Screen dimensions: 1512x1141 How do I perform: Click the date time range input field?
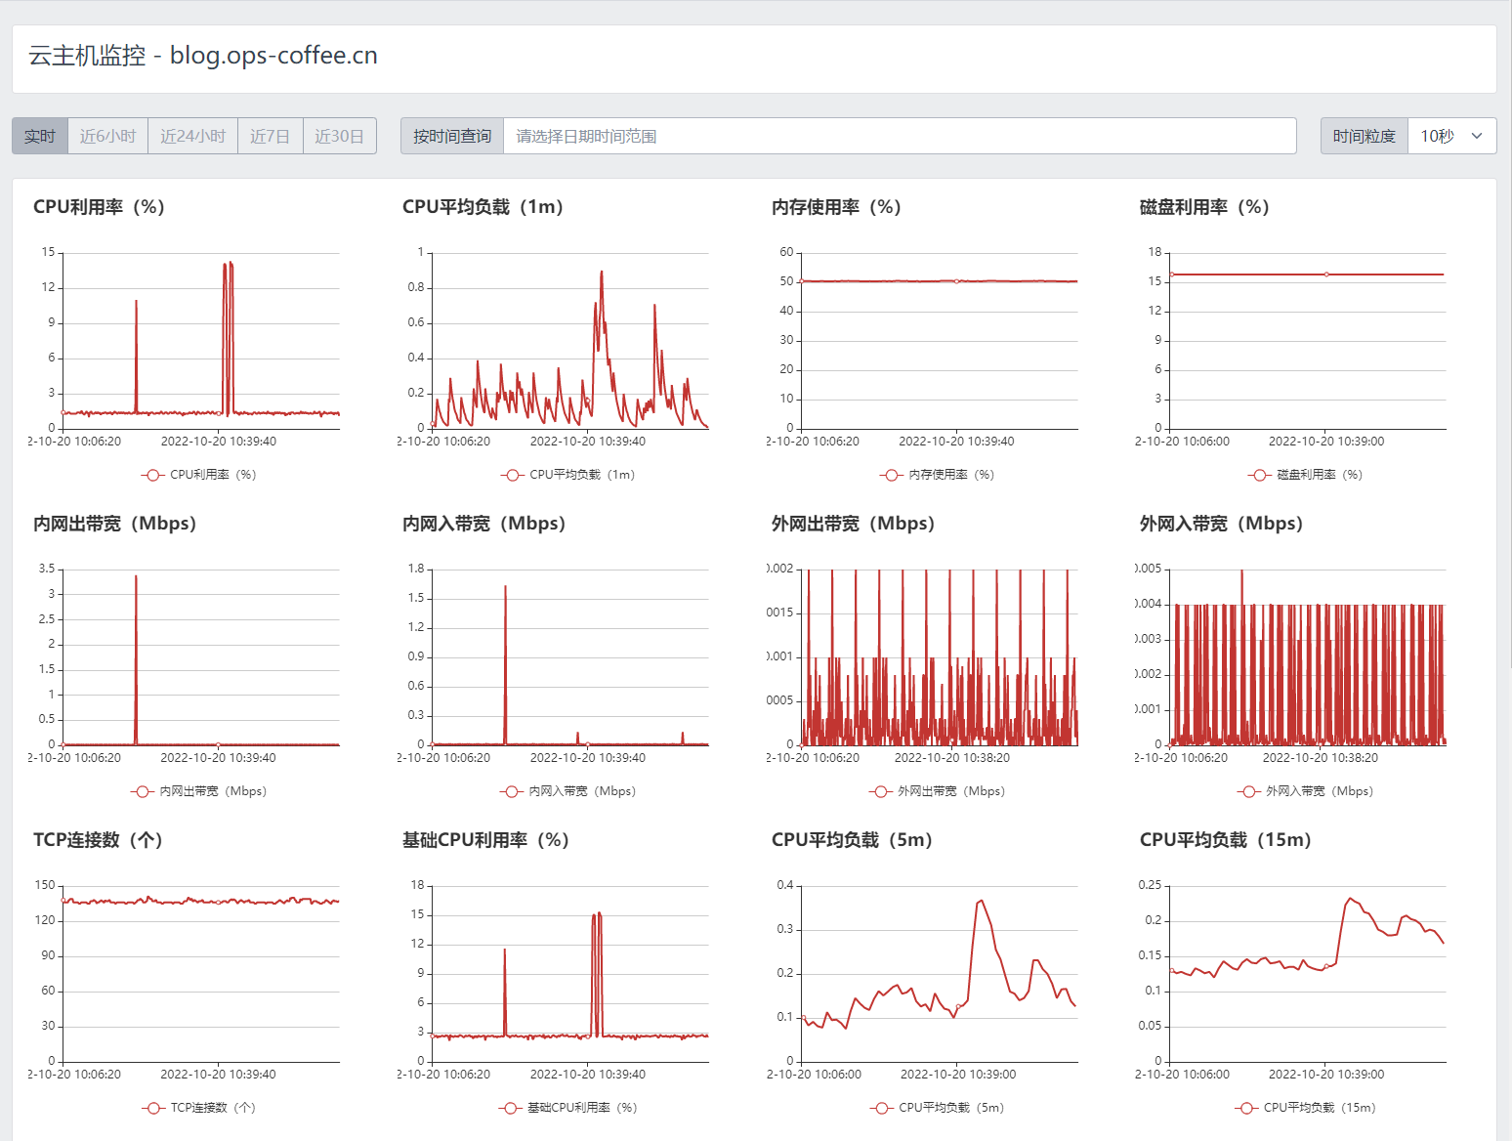[899, 136]
